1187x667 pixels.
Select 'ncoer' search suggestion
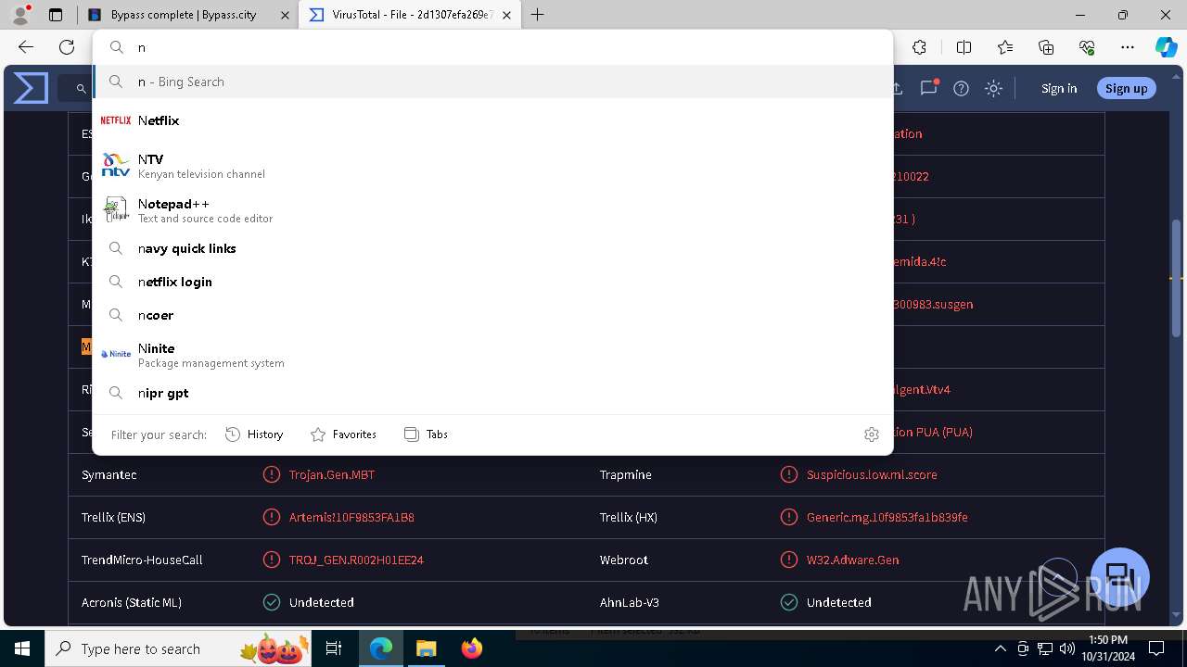(492, 315)
